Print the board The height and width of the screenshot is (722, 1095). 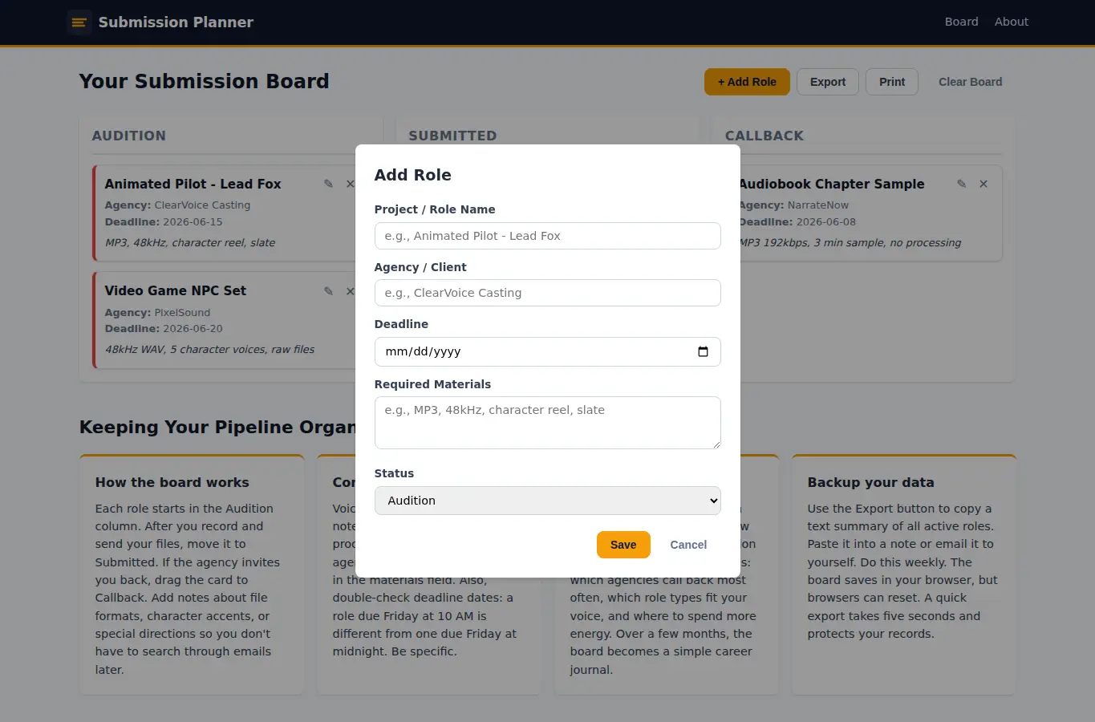[892, 82]
